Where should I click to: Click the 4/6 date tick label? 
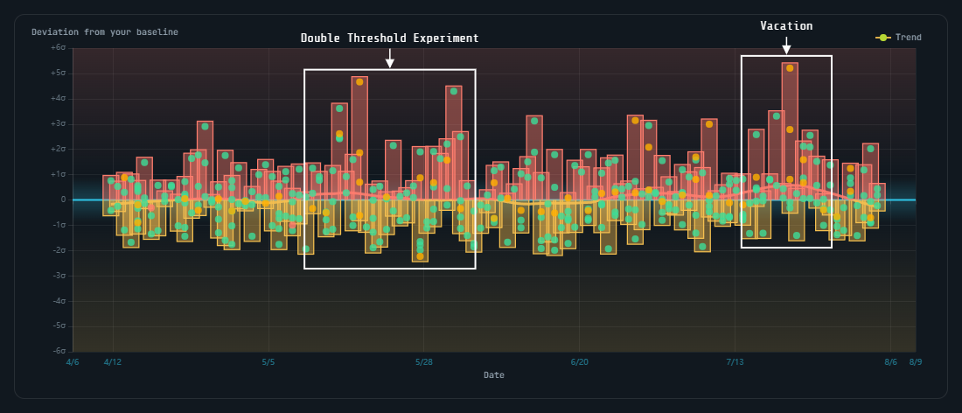[x=73, y=362]
